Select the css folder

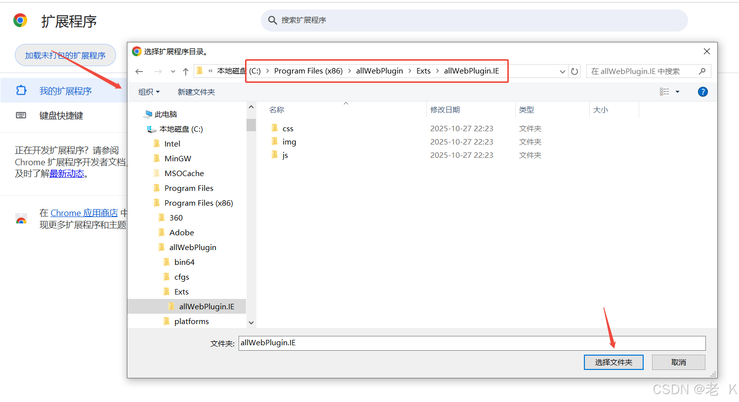point(288,128)
